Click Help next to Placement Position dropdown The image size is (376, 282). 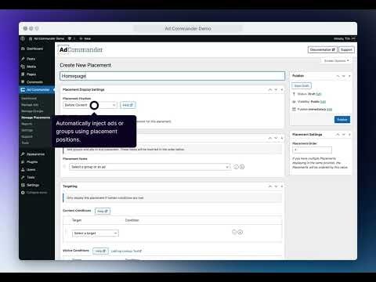tap(128, 105)
